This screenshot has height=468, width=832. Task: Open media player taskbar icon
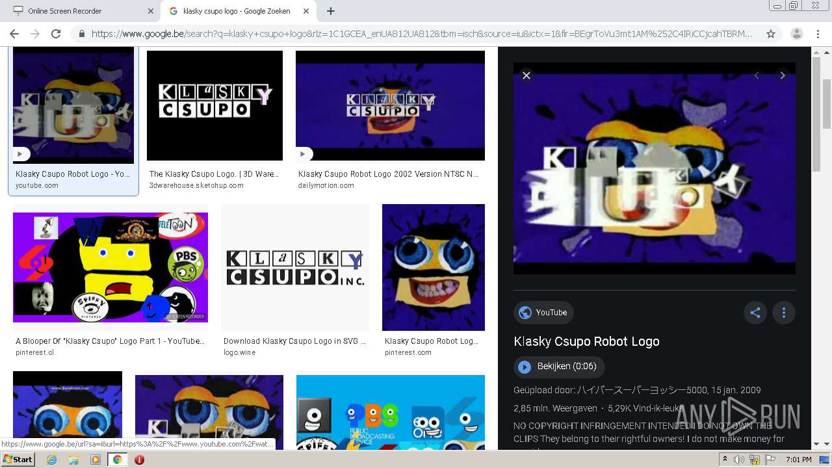(95, 460)
